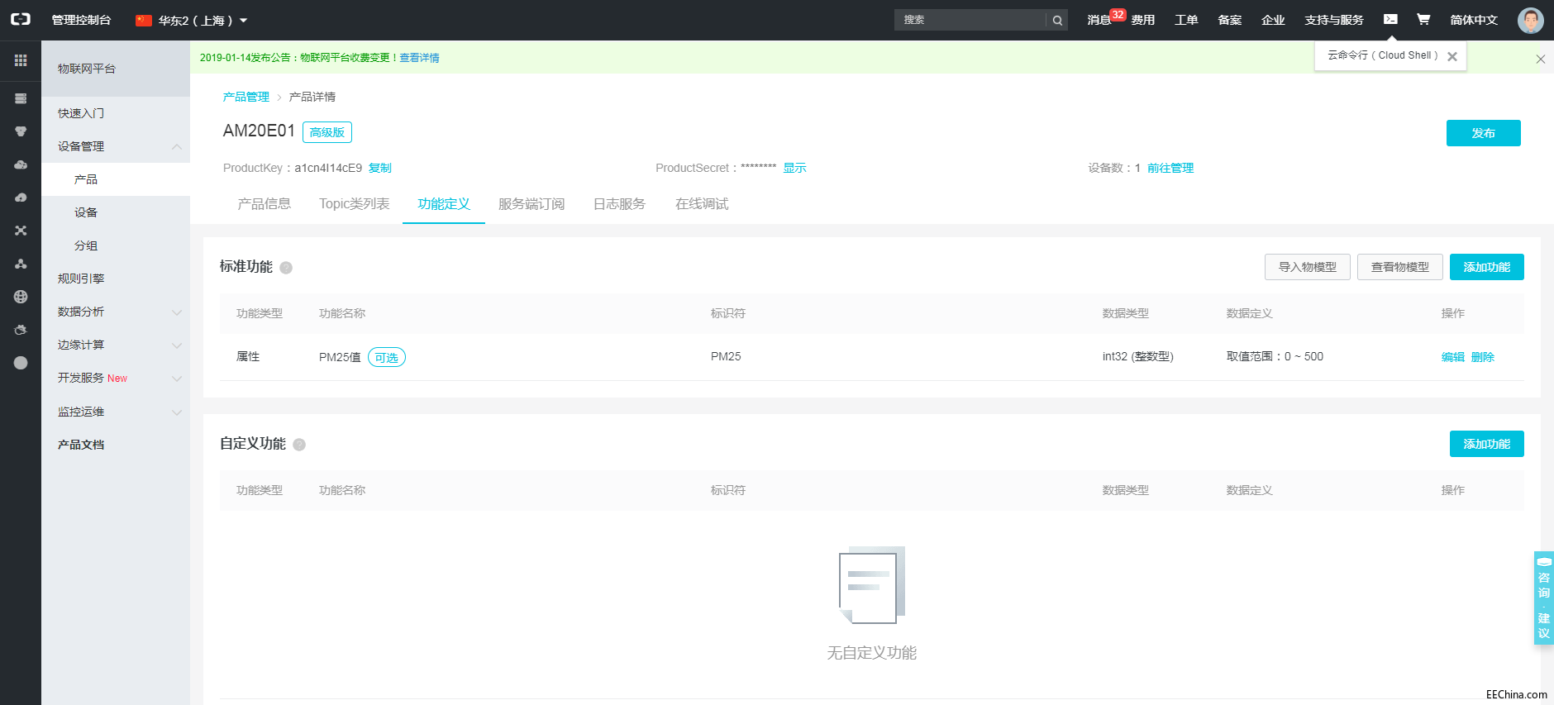Open 管理控制台 home link
1554x705 pixels.
(81, 20)
